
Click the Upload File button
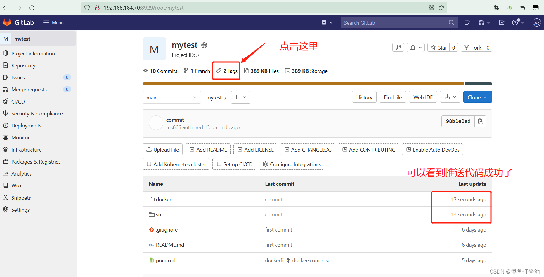point(163,149)
